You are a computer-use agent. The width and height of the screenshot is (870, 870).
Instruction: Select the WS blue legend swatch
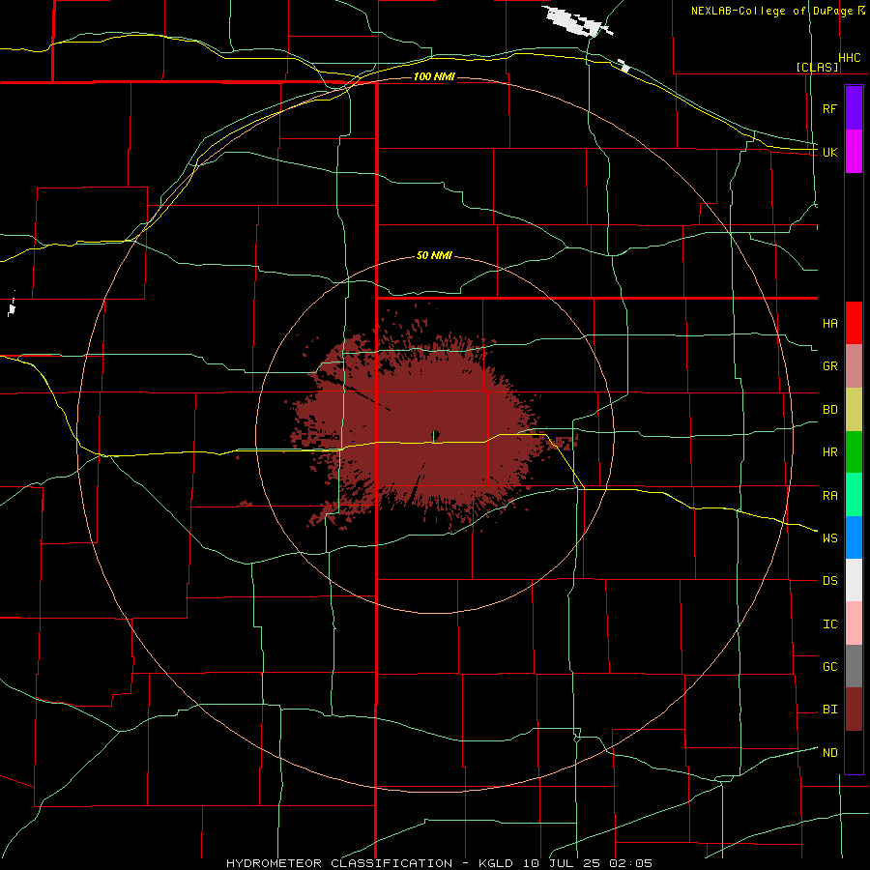coord(854,537)
